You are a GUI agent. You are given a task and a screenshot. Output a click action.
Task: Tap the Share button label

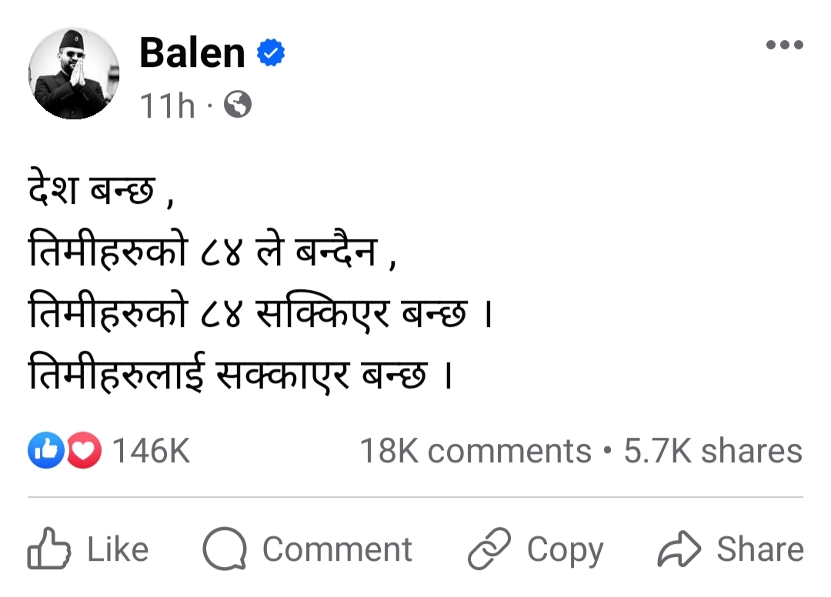click(760, 549)
